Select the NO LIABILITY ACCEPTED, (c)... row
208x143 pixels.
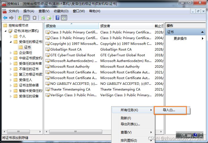pos(104,84)
